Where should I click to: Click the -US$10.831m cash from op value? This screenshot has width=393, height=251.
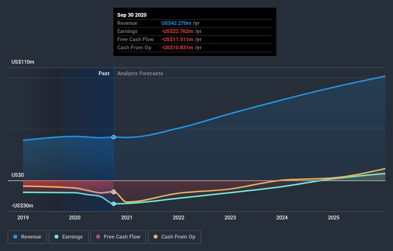coord(177,47)
